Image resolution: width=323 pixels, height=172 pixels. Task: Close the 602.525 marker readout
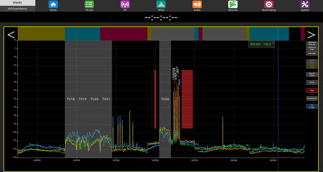pyautogui.click(x=273, y=43)
